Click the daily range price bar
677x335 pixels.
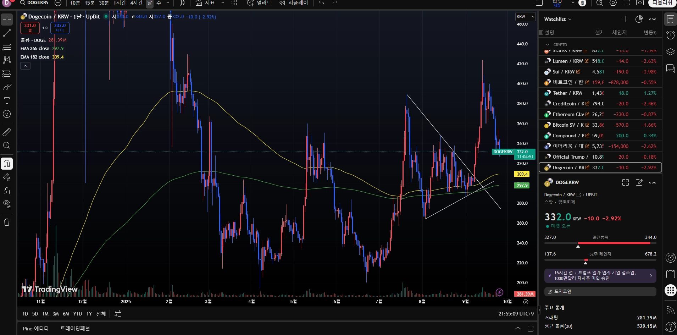click(x=600, y=243)
